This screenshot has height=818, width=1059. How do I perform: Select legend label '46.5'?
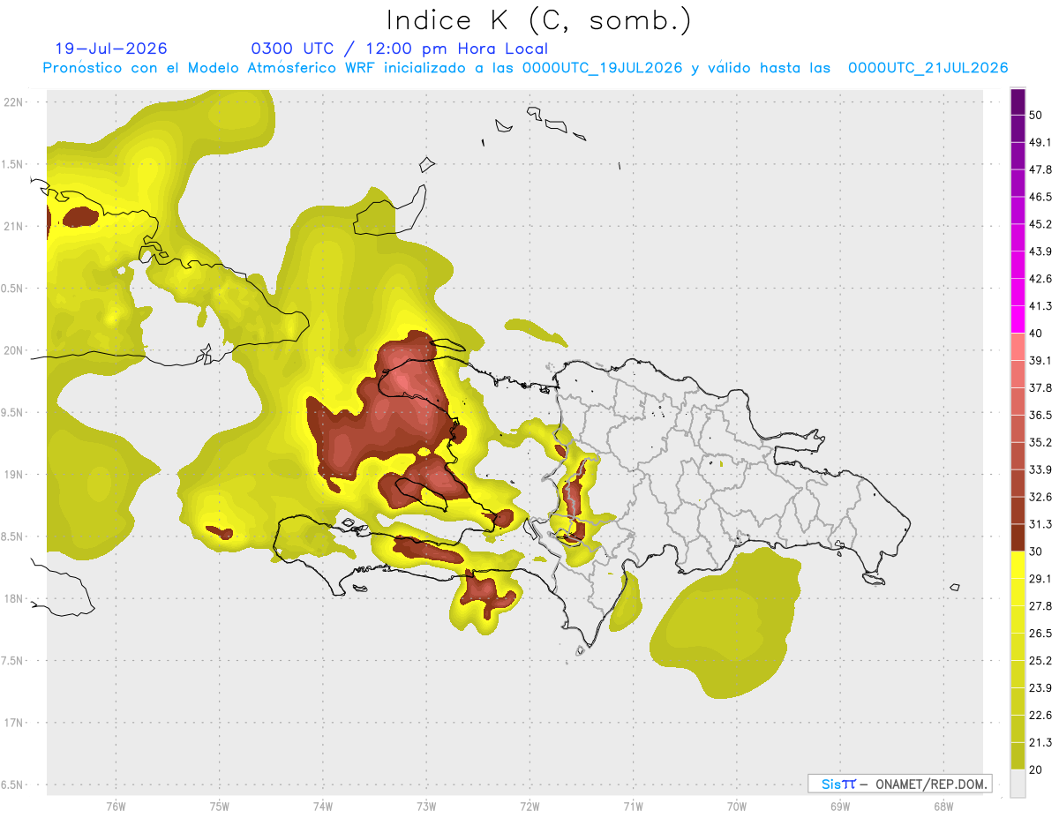click(1040, 197)
